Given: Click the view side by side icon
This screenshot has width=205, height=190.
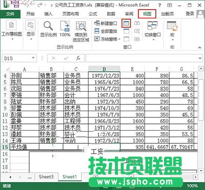Looking at the screenshot, I should pyautogui.click(x=137, y=23).
